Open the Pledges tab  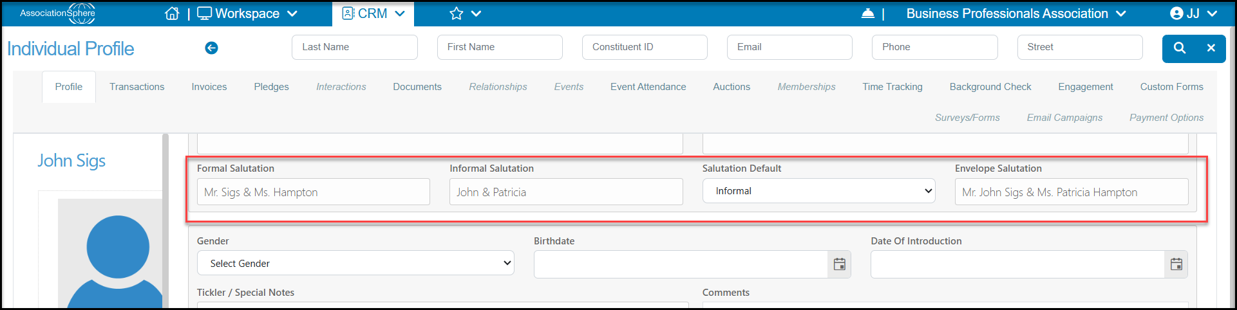272,87
